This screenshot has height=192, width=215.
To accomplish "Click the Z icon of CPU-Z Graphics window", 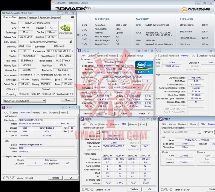I will [161, 119].
